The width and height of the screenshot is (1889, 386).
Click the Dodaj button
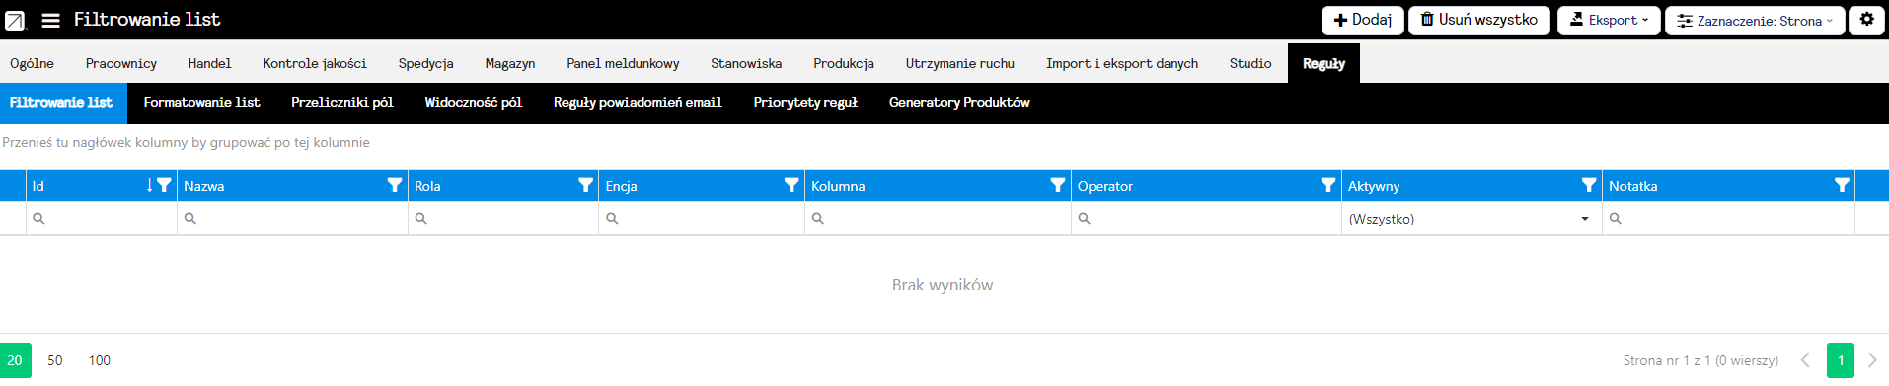click(x=1363, y=20)
